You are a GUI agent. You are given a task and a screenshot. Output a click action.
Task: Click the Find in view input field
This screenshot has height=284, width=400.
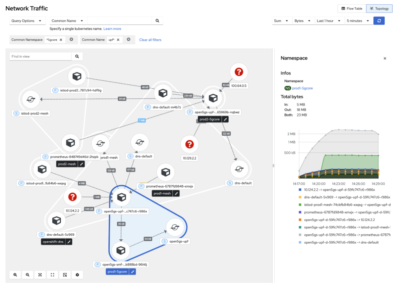click(x=40, y=56)
